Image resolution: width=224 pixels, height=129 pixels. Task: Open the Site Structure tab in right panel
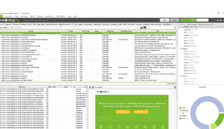(192, 24)
